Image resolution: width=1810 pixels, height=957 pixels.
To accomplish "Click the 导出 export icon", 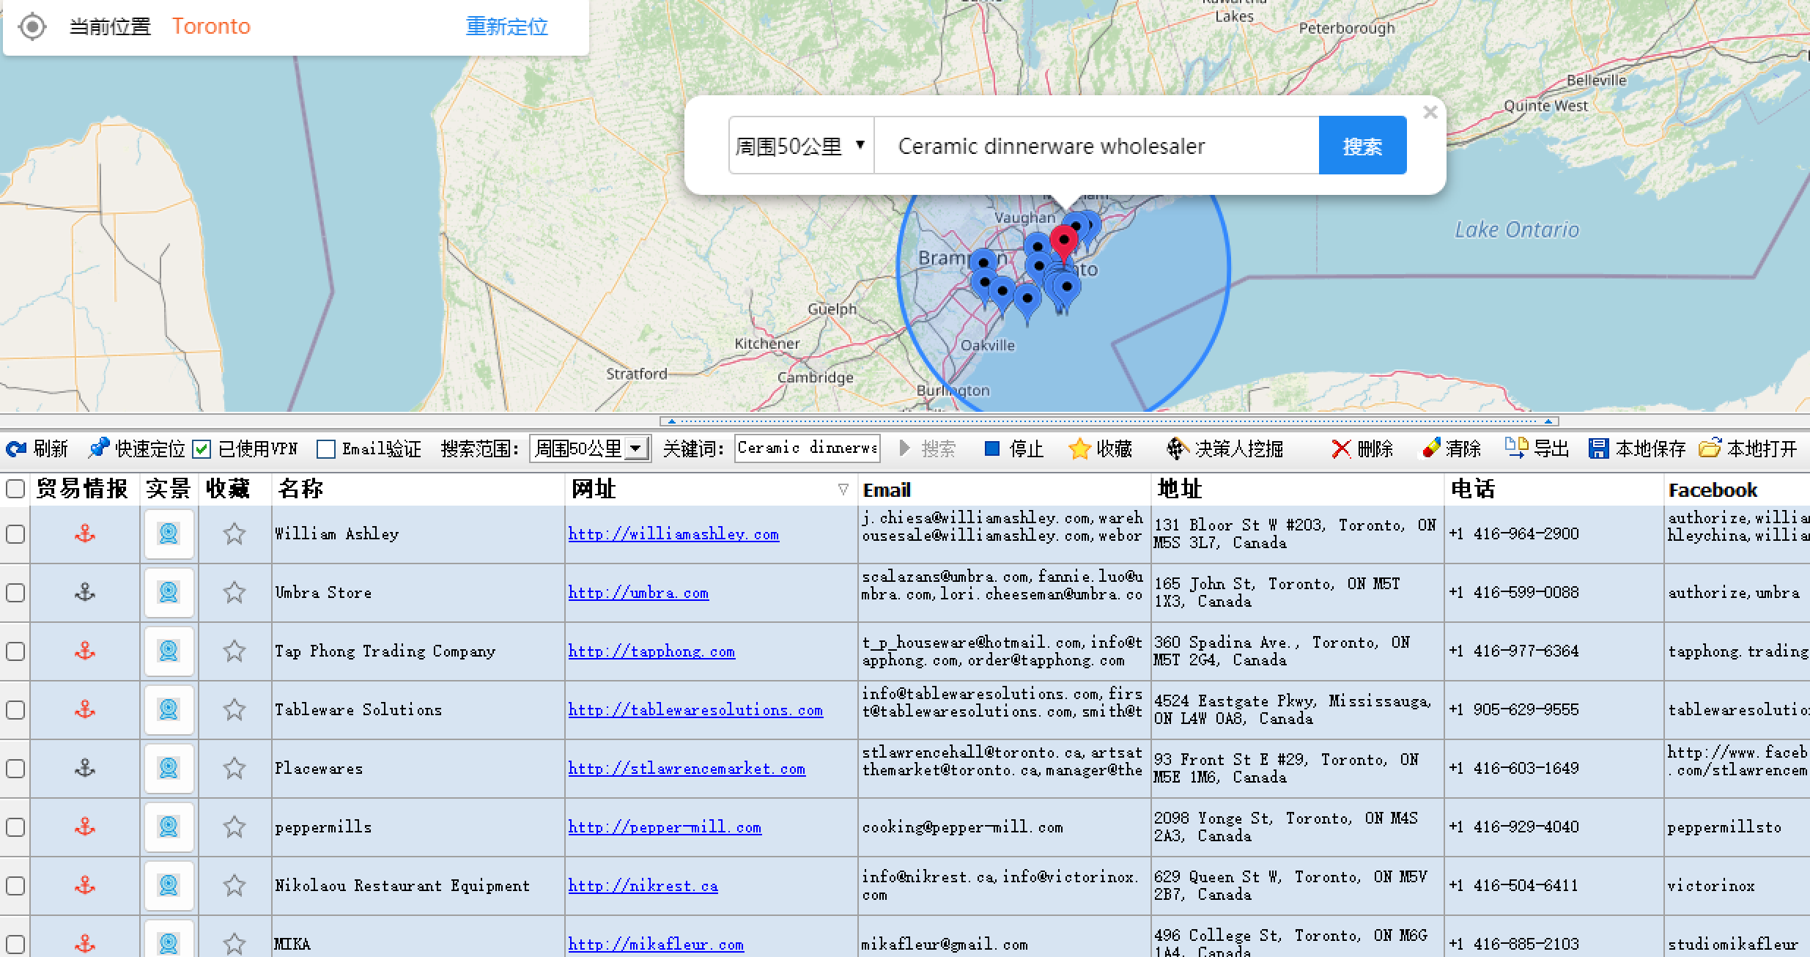I will (1516, 447).
